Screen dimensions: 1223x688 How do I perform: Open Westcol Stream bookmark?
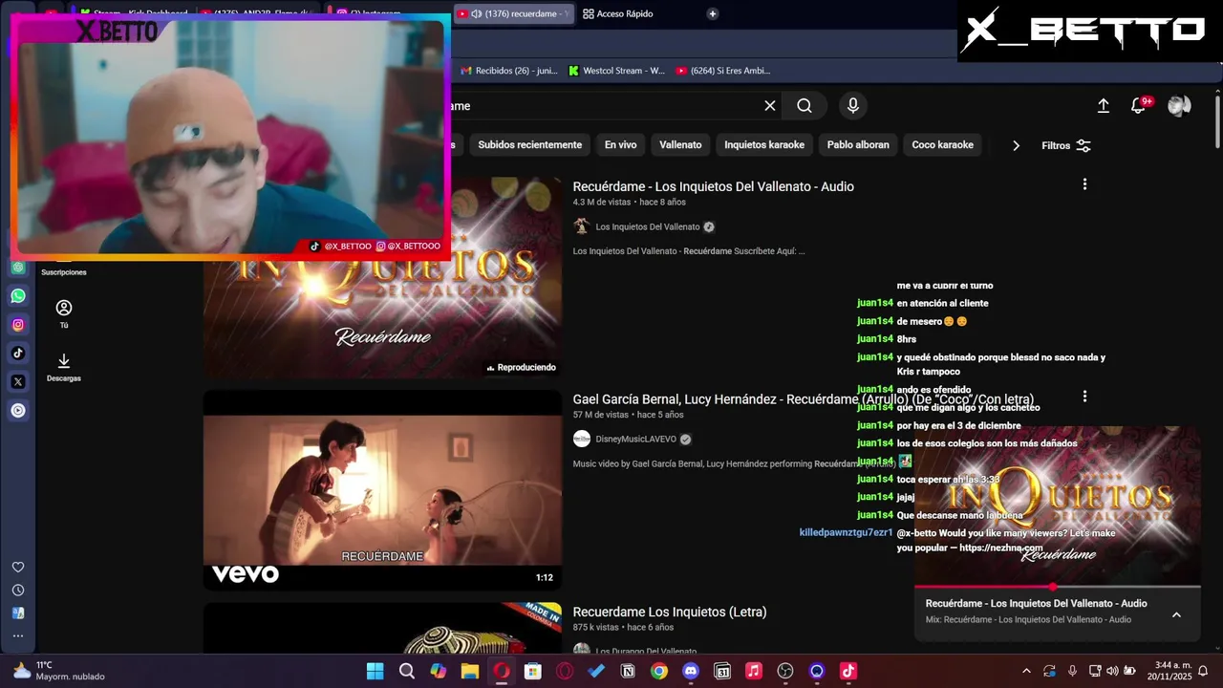click(x=616, y=71)
